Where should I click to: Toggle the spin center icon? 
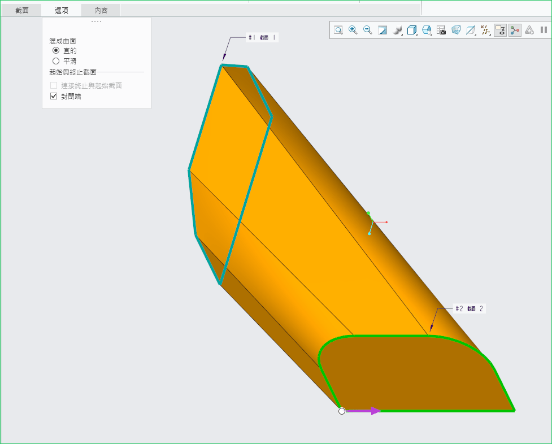(x=515, y=30)
